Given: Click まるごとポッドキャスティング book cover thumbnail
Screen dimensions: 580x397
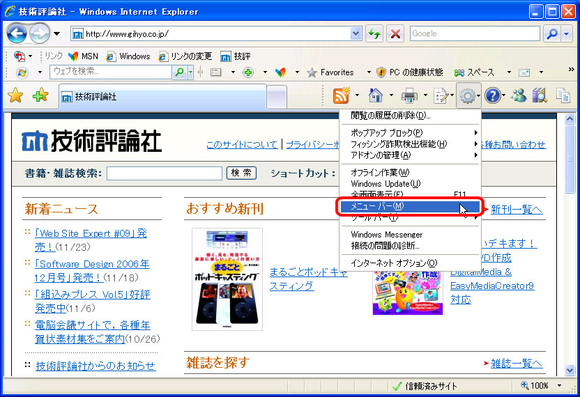Looking at the screenshot, I should pyautogui.click(x=227, y=279).
